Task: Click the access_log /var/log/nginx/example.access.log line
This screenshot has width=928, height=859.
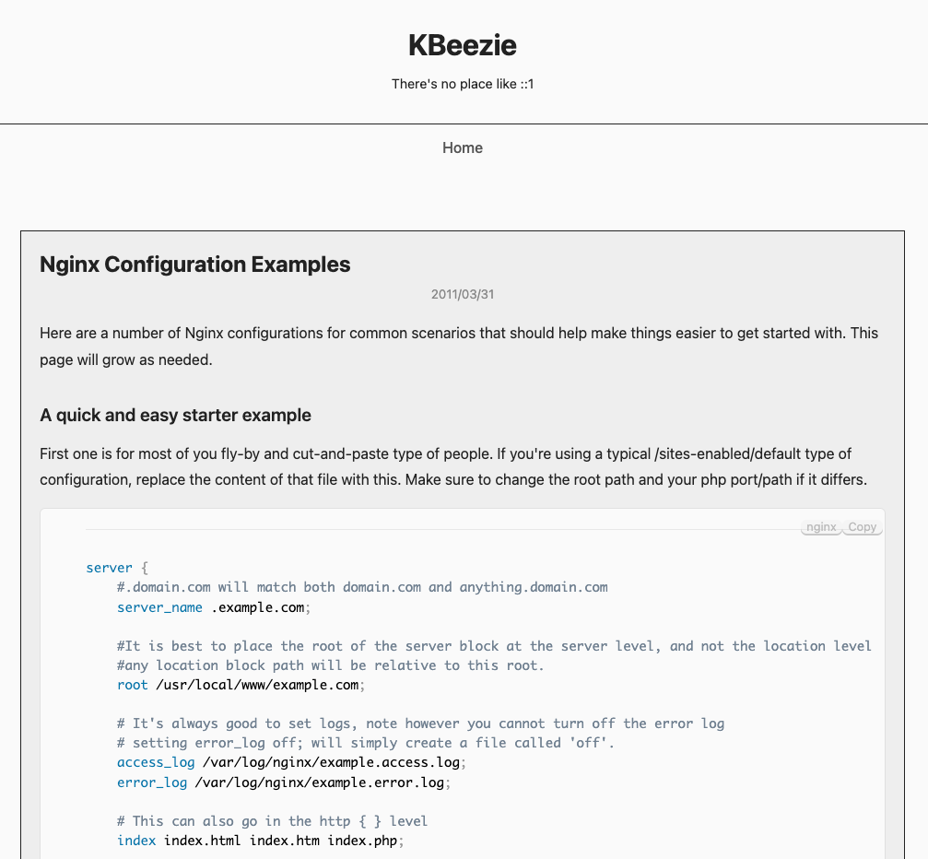Action: pos(291,762)
